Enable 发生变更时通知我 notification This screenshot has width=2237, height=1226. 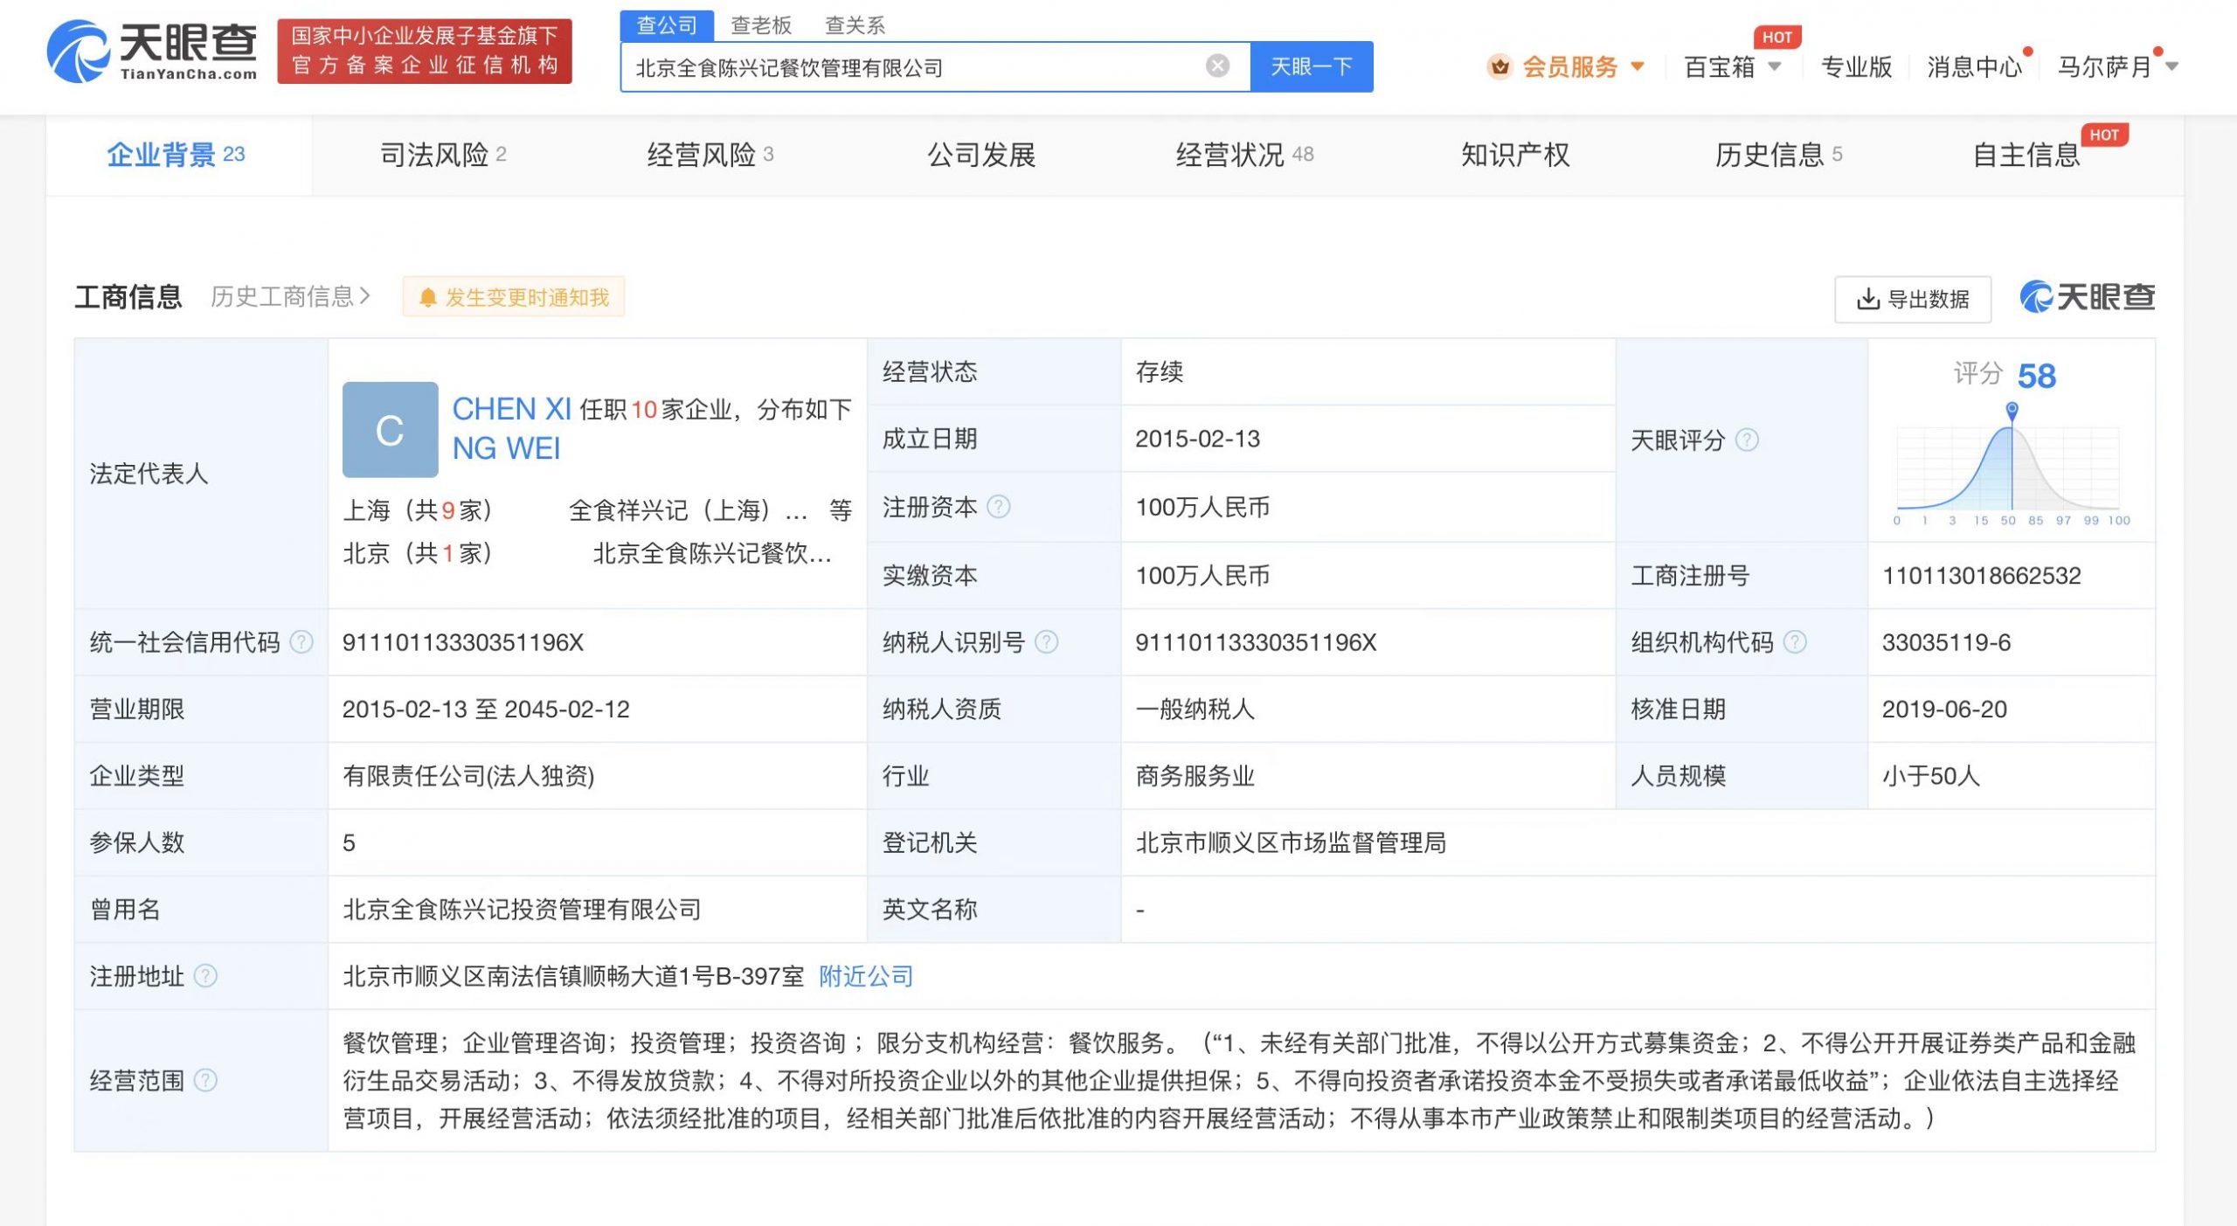coord(514,297)
